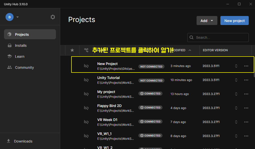The width and height of the screenshot is (255, 149).
Task: Click the Downloads arrow icon
Action: point(9,141)
